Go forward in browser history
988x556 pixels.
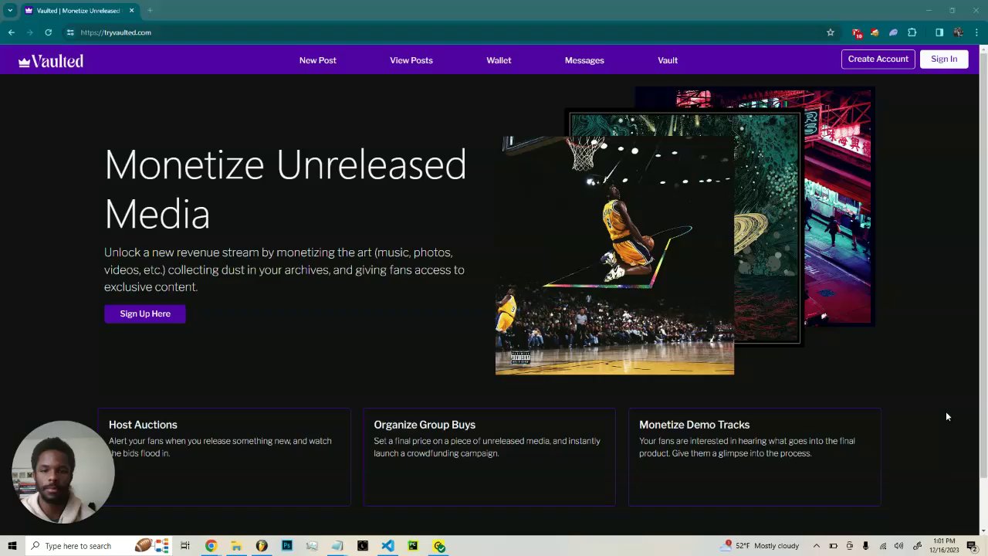(x=30, y=32)
